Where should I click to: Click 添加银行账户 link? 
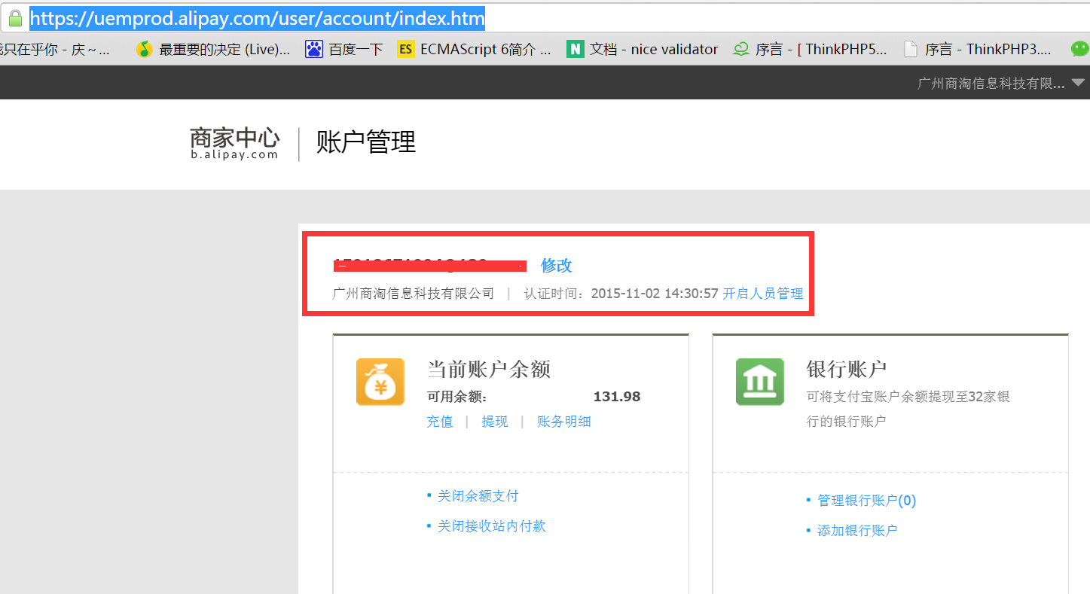[857, 531]
